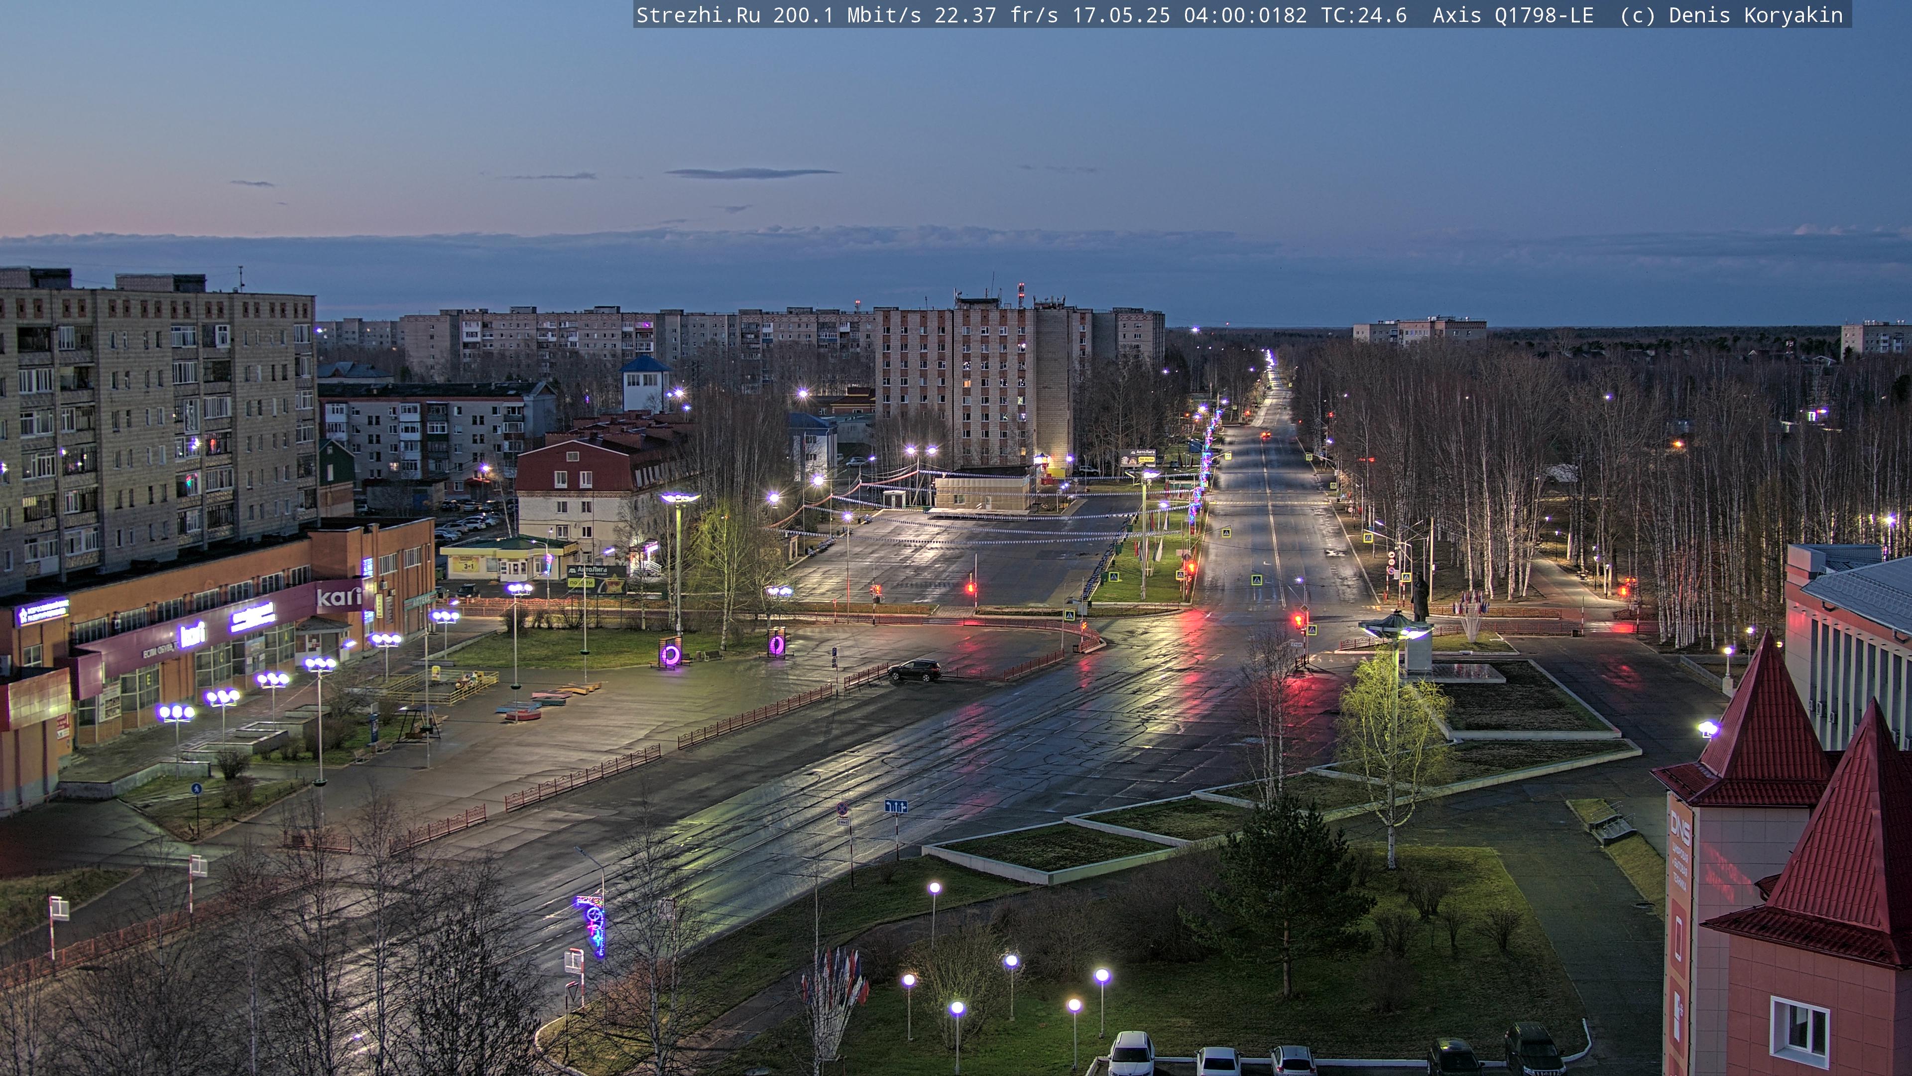Click the "200.1 Mbit/s" bitrate value
1912x1076 pixels.
(x=847, y=15)
